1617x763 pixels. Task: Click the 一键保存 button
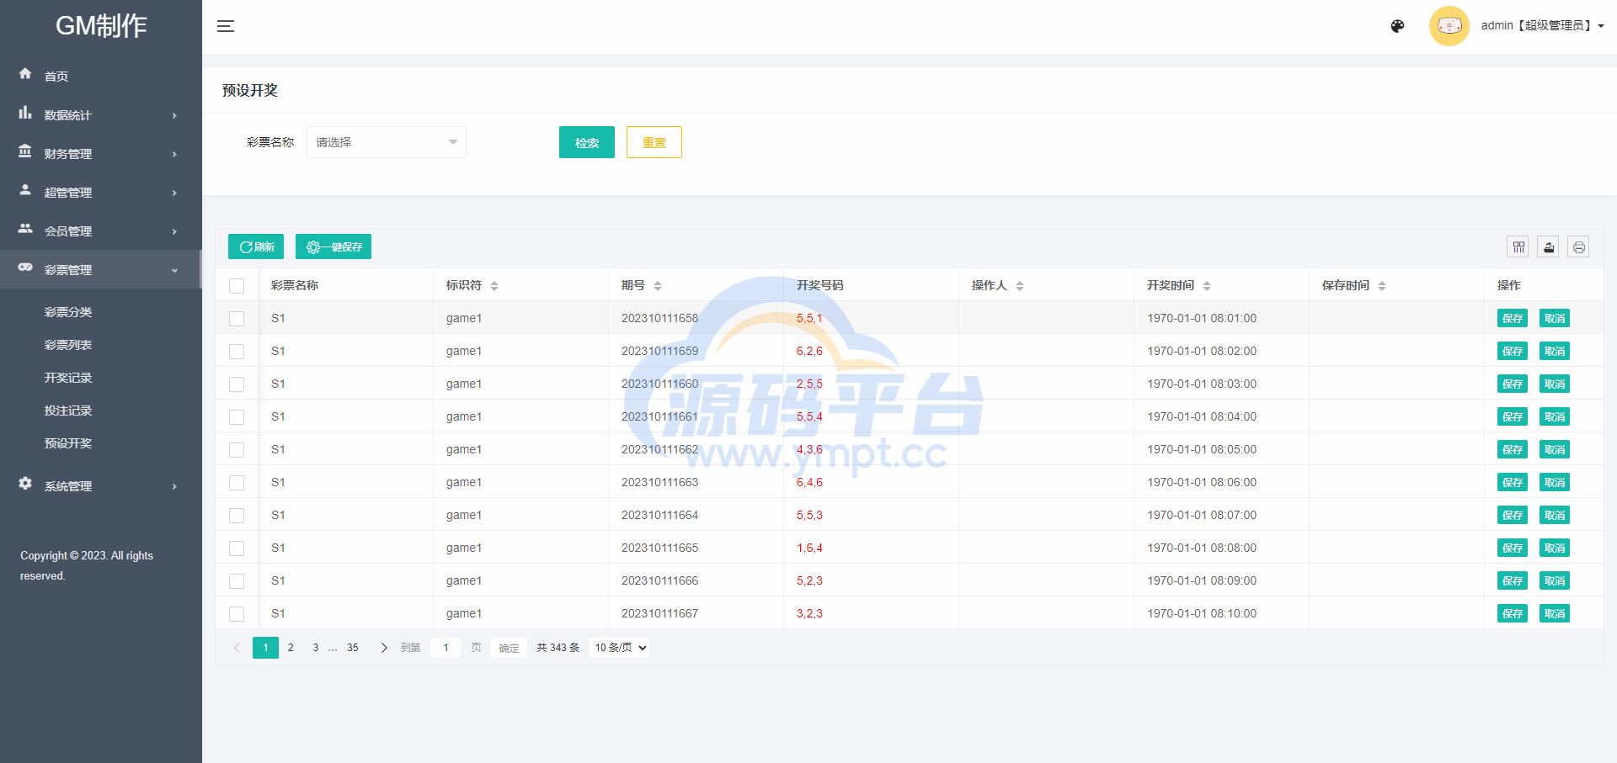334,246
